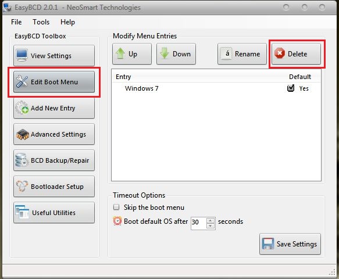Viewport: 339px width, 279px height.
Task: Click the green Up arrow icon
Action: (120, 53)
